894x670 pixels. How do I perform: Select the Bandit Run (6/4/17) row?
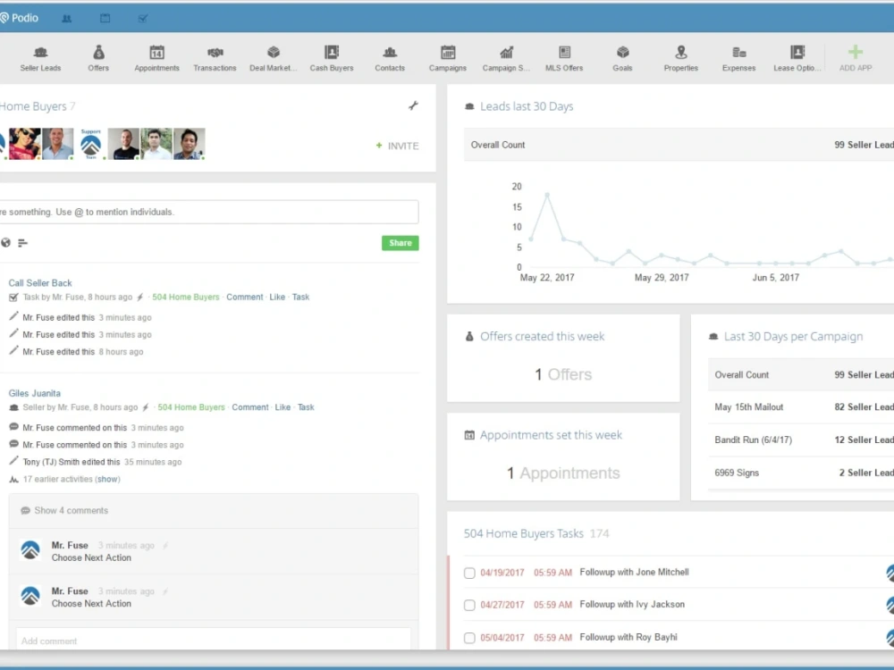pos(801,440)
